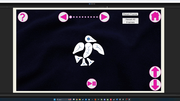This screenshot has height=101, width=180.
Task: Select the bird's right wing piece
Action: tap(98, 49)
